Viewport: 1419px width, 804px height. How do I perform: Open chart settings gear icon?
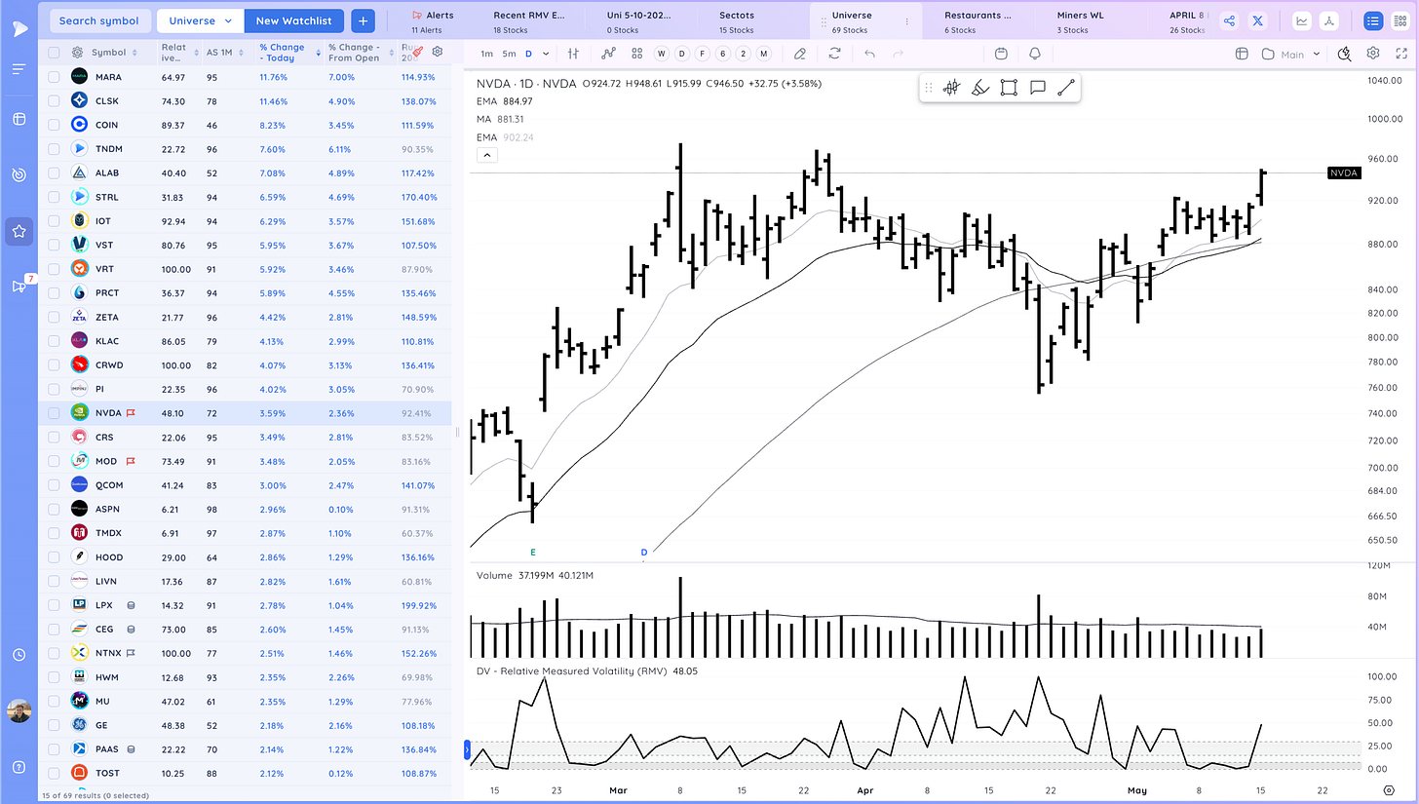(1373, 54)
